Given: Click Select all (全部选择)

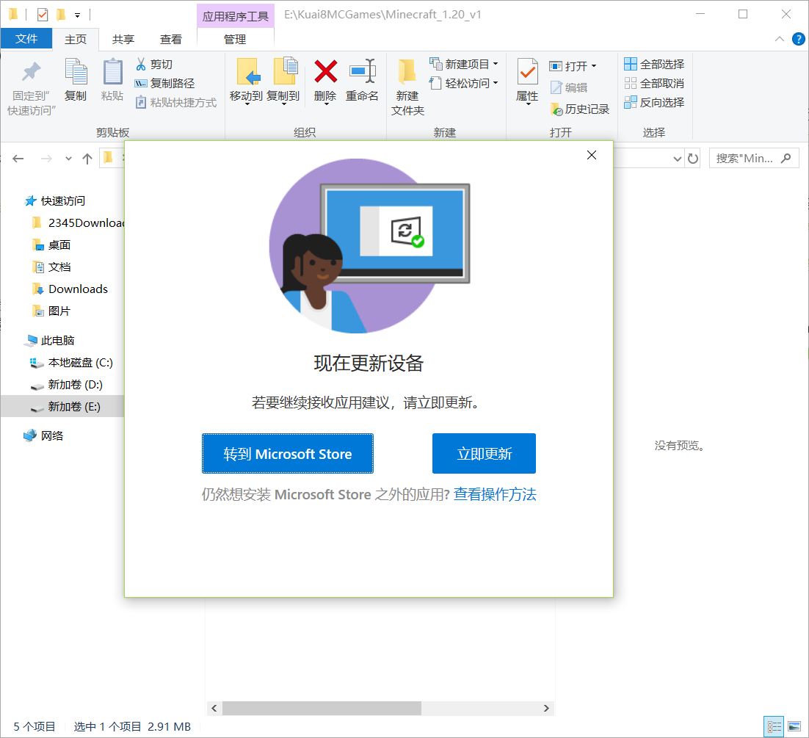Looking at the screenshot, I should click(654, 64).
